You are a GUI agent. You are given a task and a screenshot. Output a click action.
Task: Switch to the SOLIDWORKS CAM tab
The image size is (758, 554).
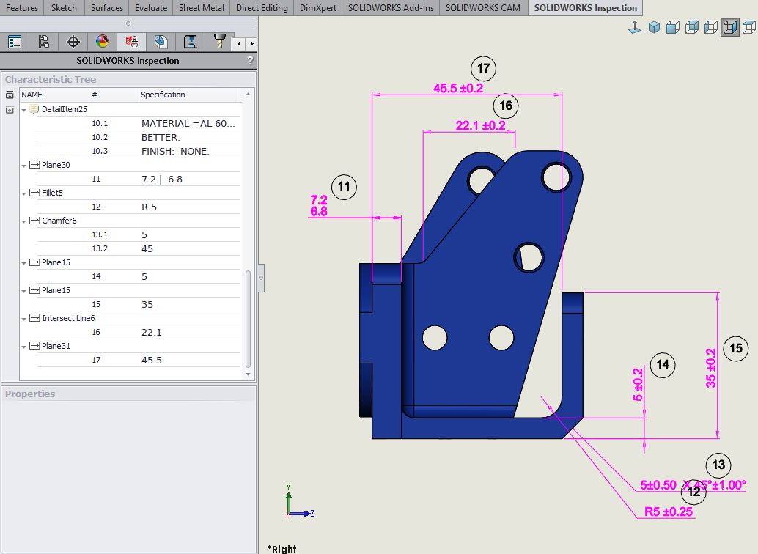pyautogui.click(x=483, y=8)
